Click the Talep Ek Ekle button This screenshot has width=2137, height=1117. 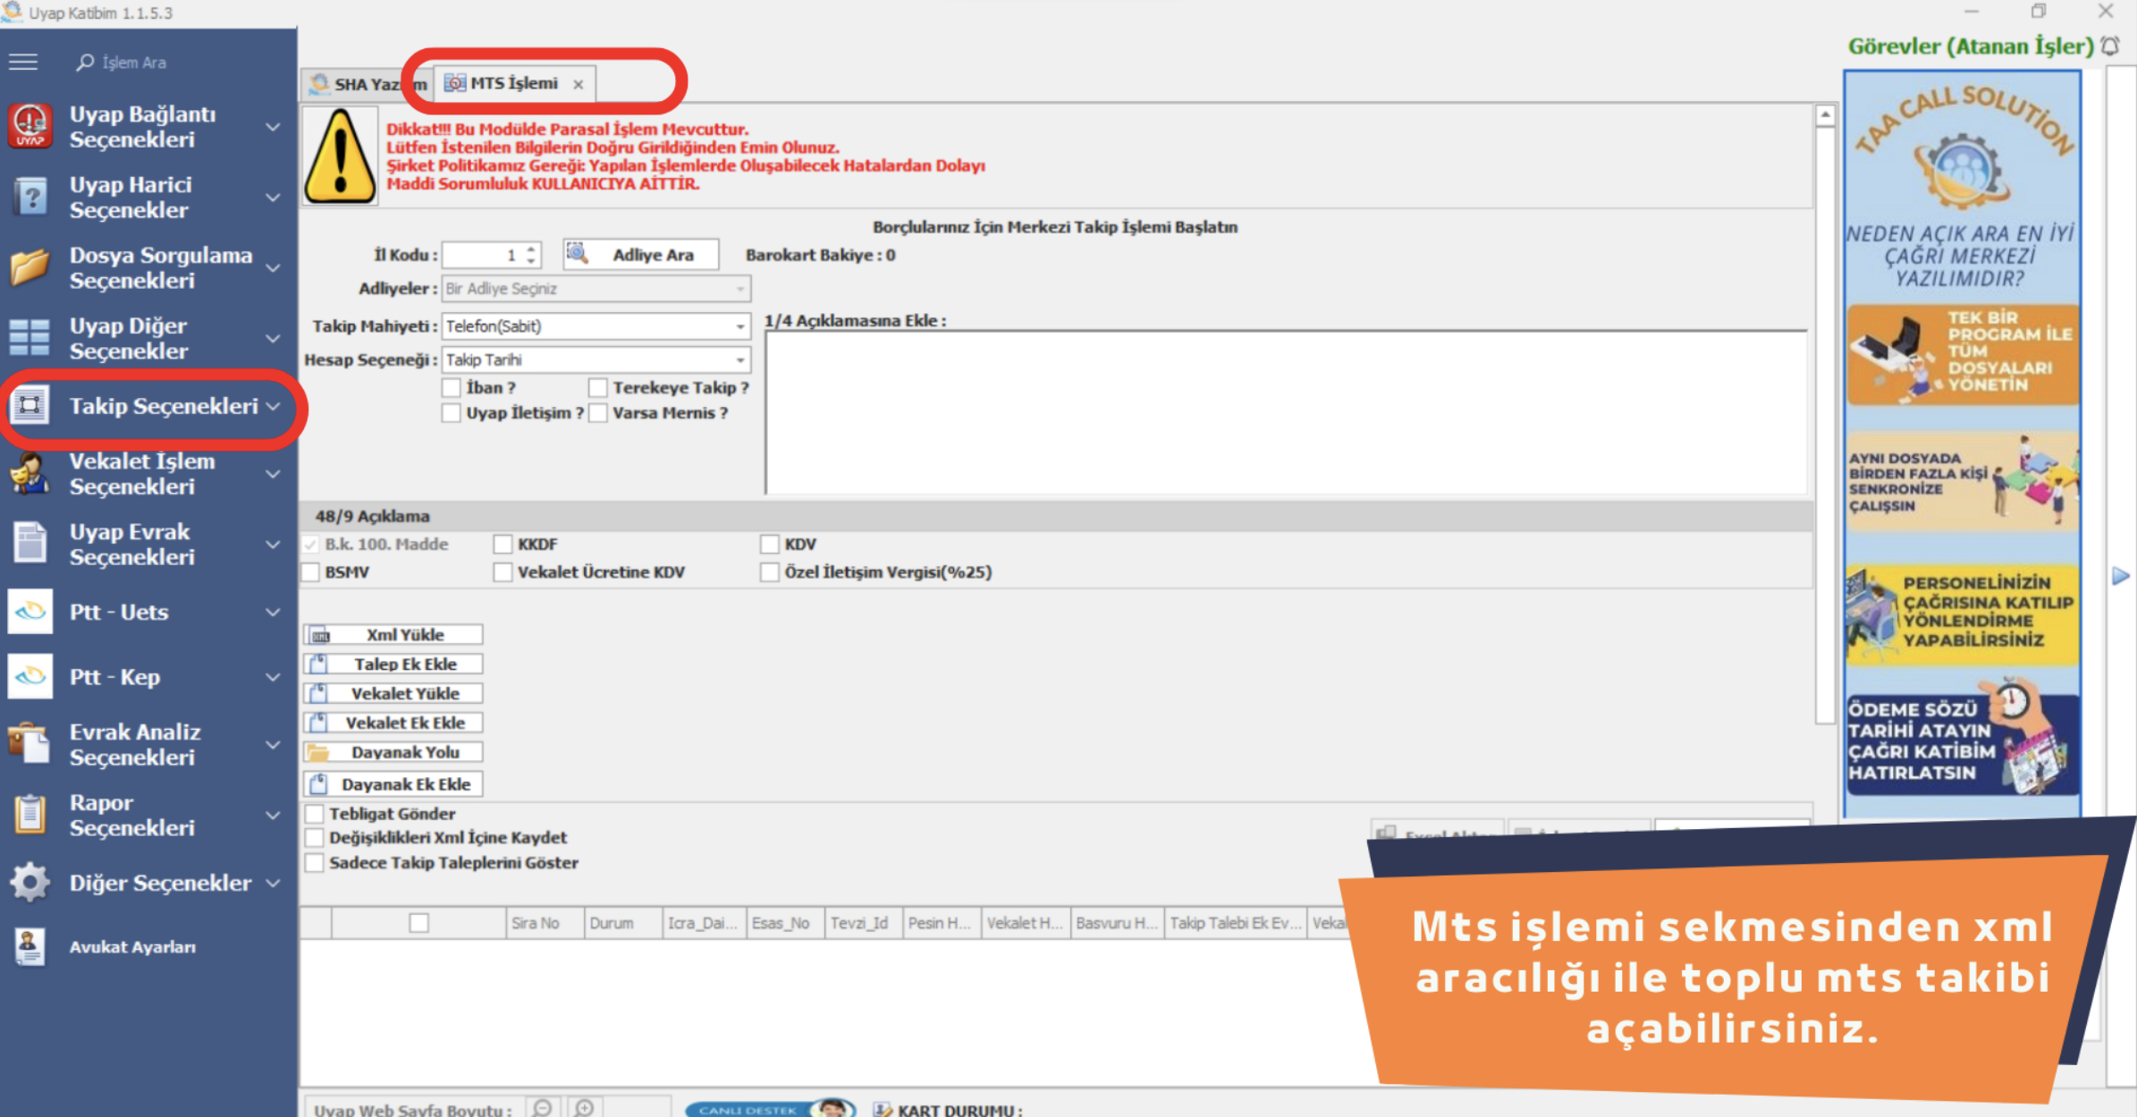[x=393, y=664]
